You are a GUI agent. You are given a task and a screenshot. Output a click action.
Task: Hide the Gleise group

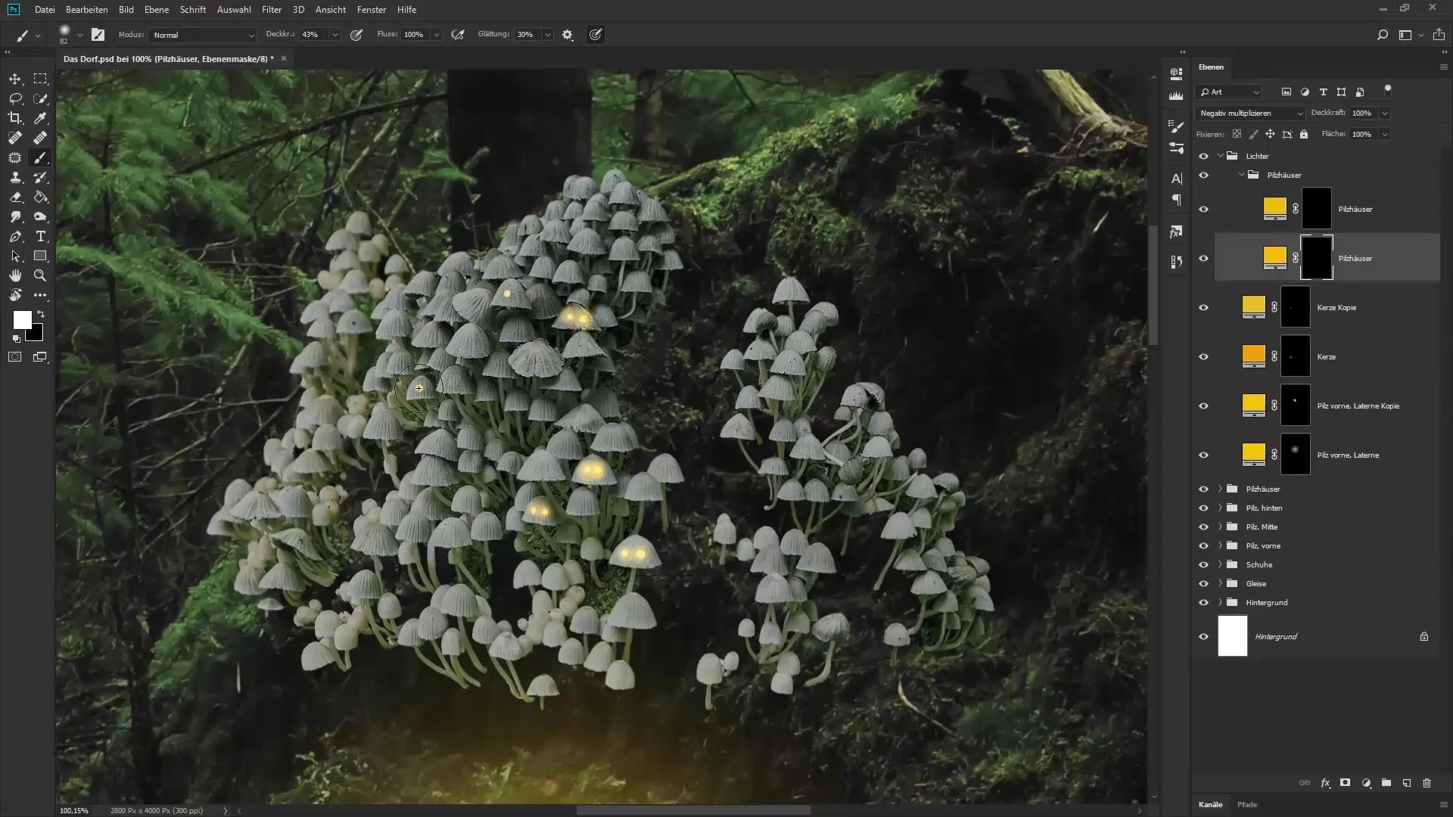[1203, 583]
